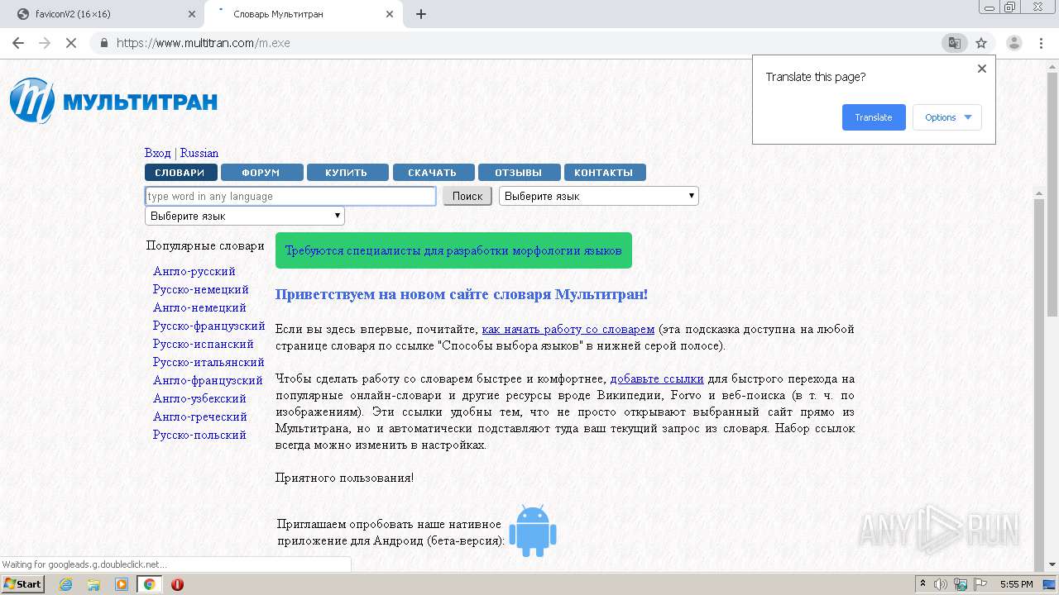This screenshot has width=1059, height=595.
Task: Expand the right Выберите язык dropdown
Action: pos(599,196)
